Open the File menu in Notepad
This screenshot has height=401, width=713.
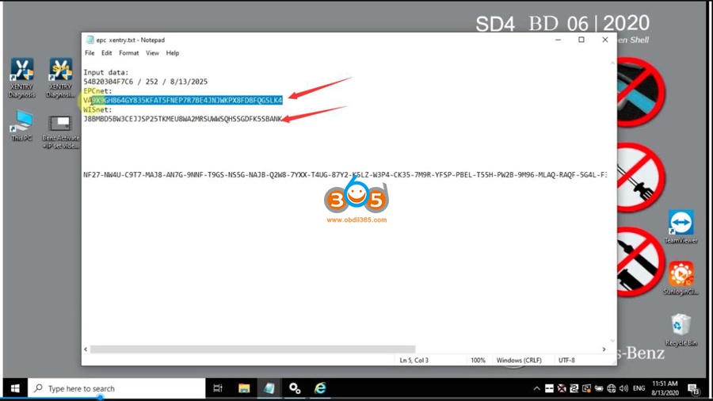pyautogui.click(x=90, y=53)
